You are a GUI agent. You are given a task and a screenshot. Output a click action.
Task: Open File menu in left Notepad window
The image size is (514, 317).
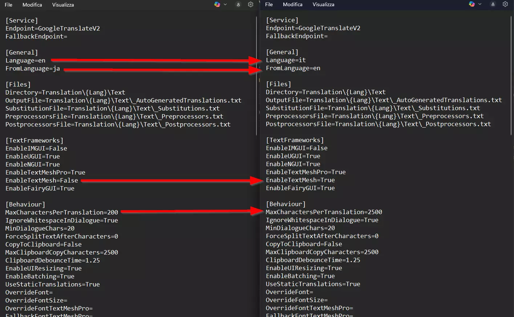pos(9,5)
